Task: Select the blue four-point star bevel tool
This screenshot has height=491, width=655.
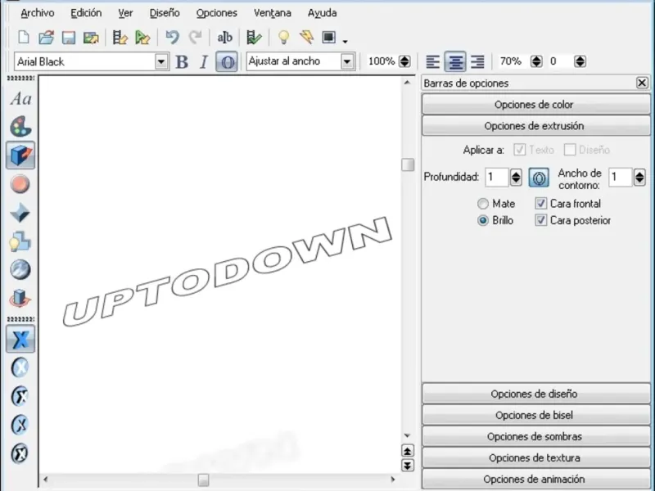Action: (x=20, y=213)
